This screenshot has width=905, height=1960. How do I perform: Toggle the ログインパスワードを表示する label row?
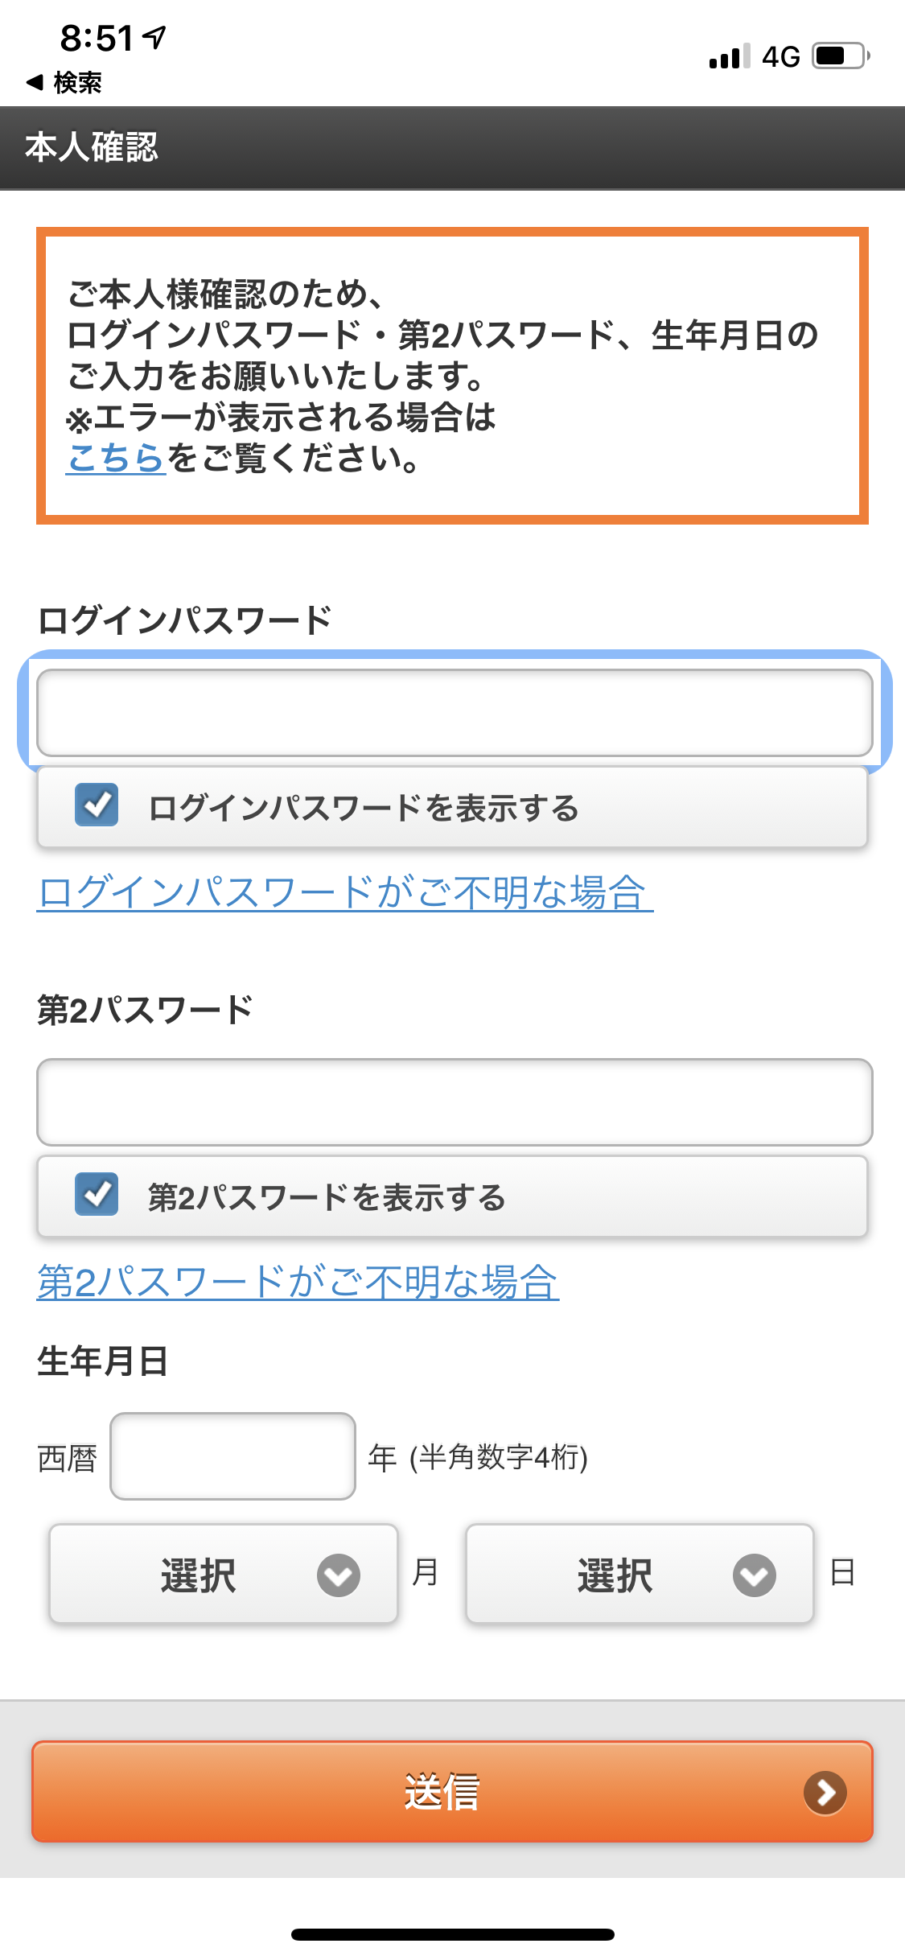click(x=452, y=807)
